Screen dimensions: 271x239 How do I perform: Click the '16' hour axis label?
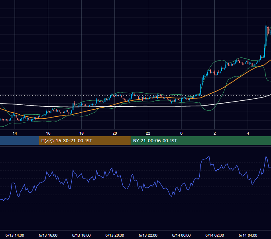tap(48, 133)
